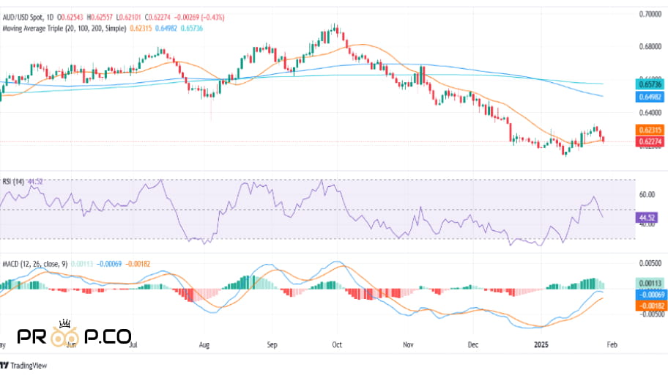Click the MACD 0.00500 axis label
The image size is (668, 376).
651,263
